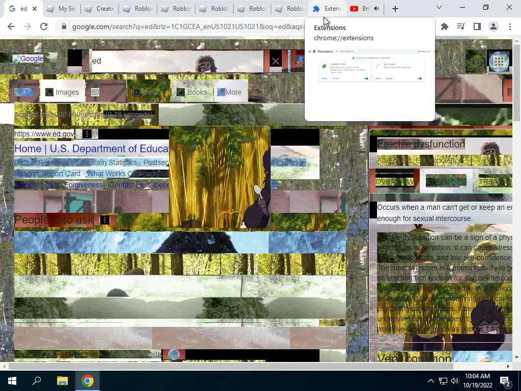Click the 'People also ask' heading
This screenshot has width=521, height=391.
point(54,220)
